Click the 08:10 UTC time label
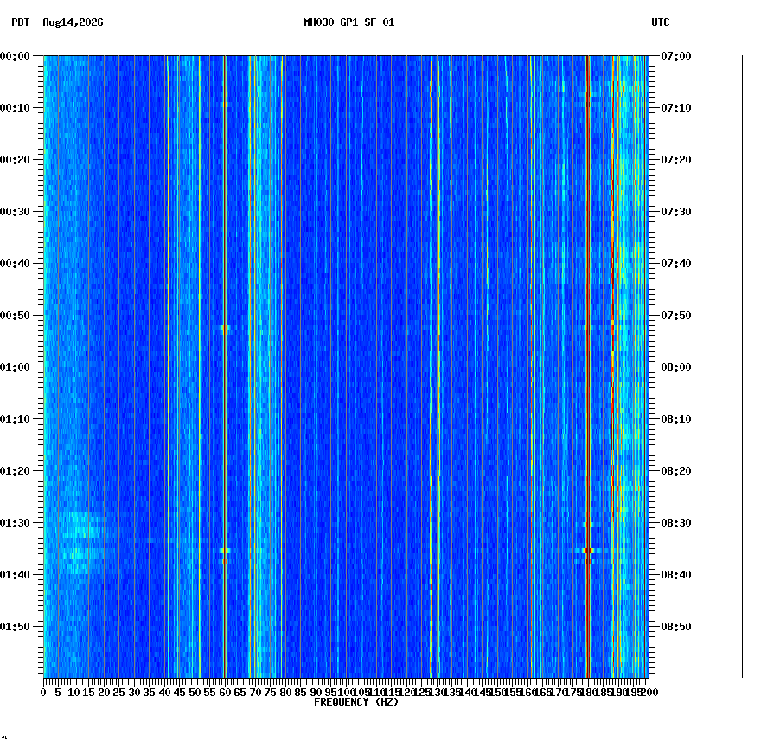 [676, 419]
